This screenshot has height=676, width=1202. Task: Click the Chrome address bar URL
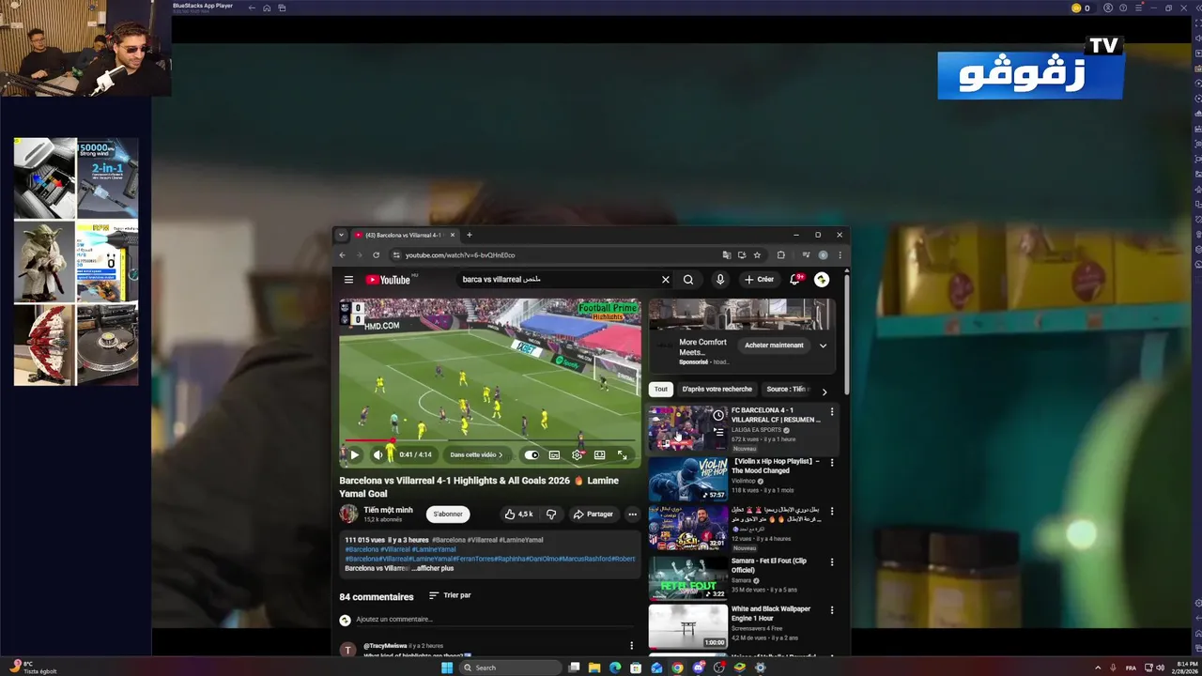point(460,255)
